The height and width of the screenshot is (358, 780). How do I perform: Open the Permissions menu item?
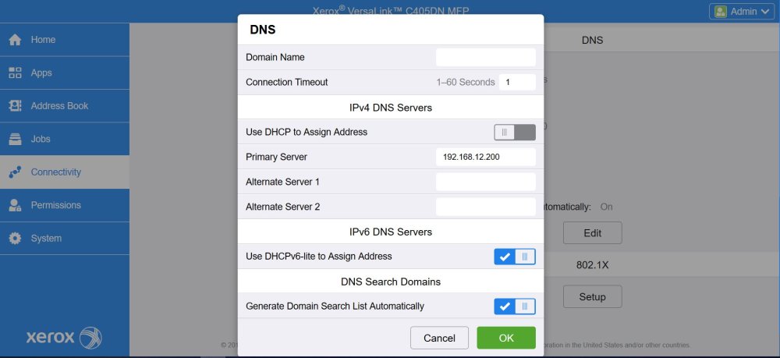click(x=65, y=205)
